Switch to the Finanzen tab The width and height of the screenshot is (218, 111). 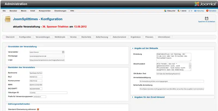(x=149, y=37)
